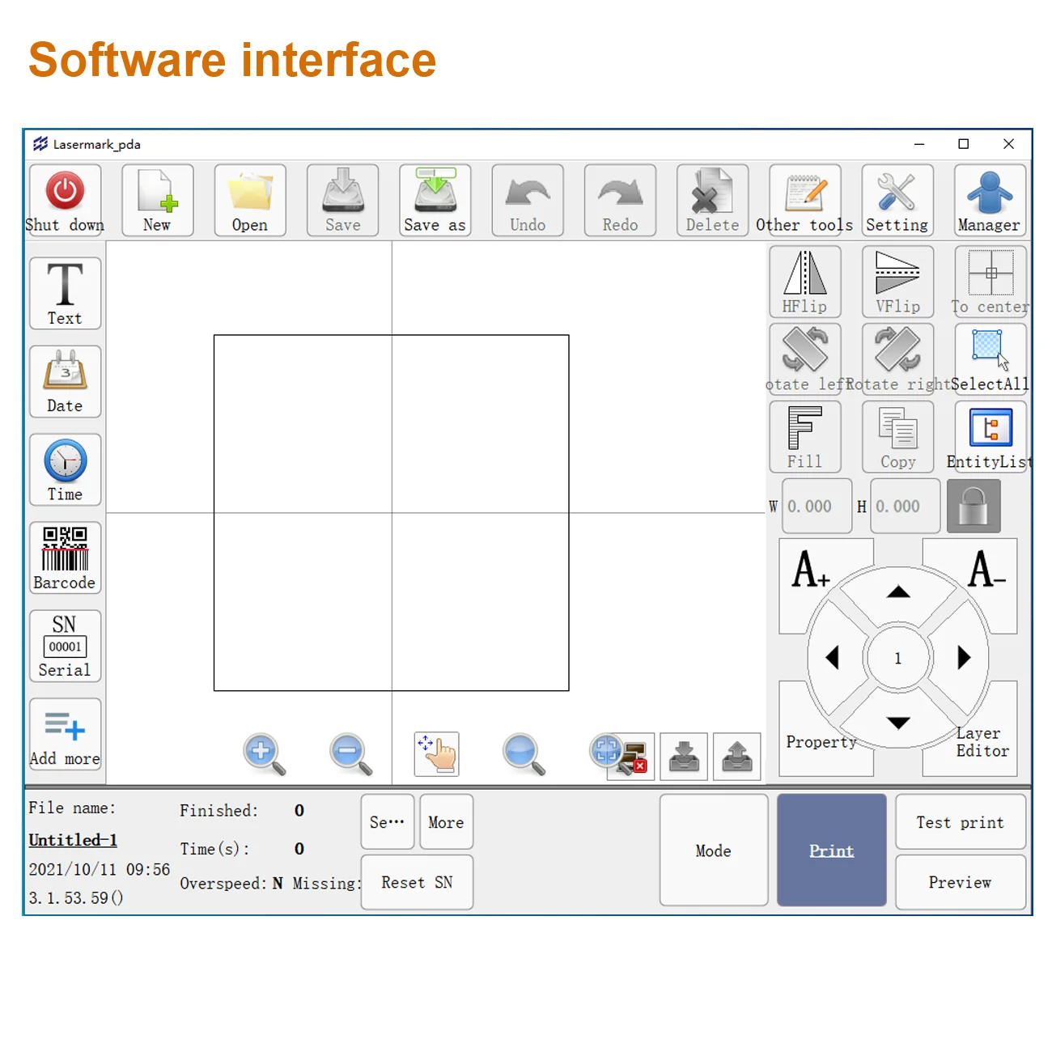Move object To center
The width and height of the screenshot is (1052, 1052).
(x=990, y=282)
